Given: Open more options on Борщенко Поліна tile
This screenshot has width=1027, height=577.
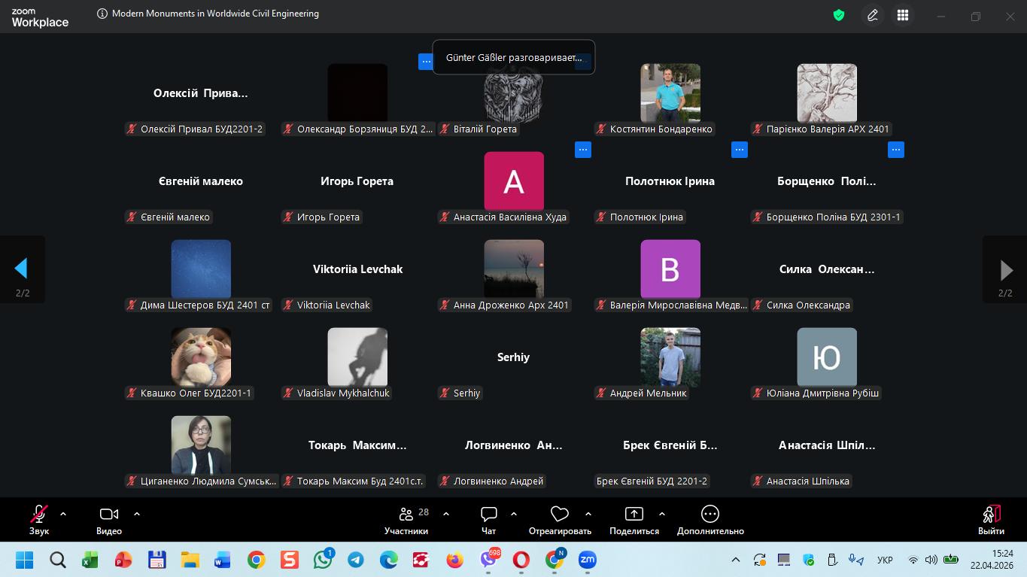Looking at the screenshot, I should (896, 150).
